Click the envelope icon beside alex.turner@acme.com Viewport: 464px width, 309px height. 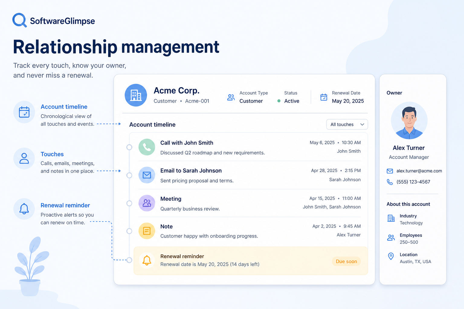point(390,171)
